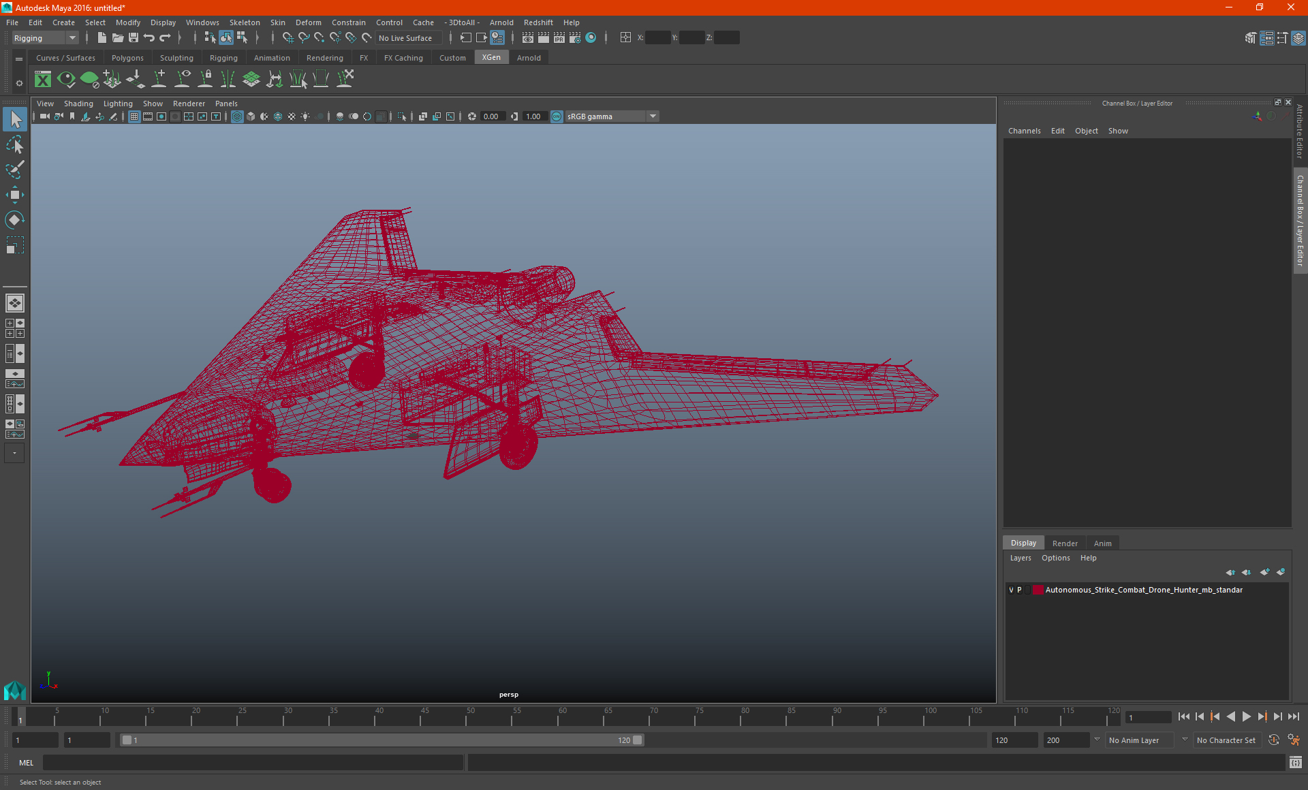The height and width of the screenshot is (790, 1308).
Task: Switch to the Animation shelf tab
Action: click(x=272, y=58)
